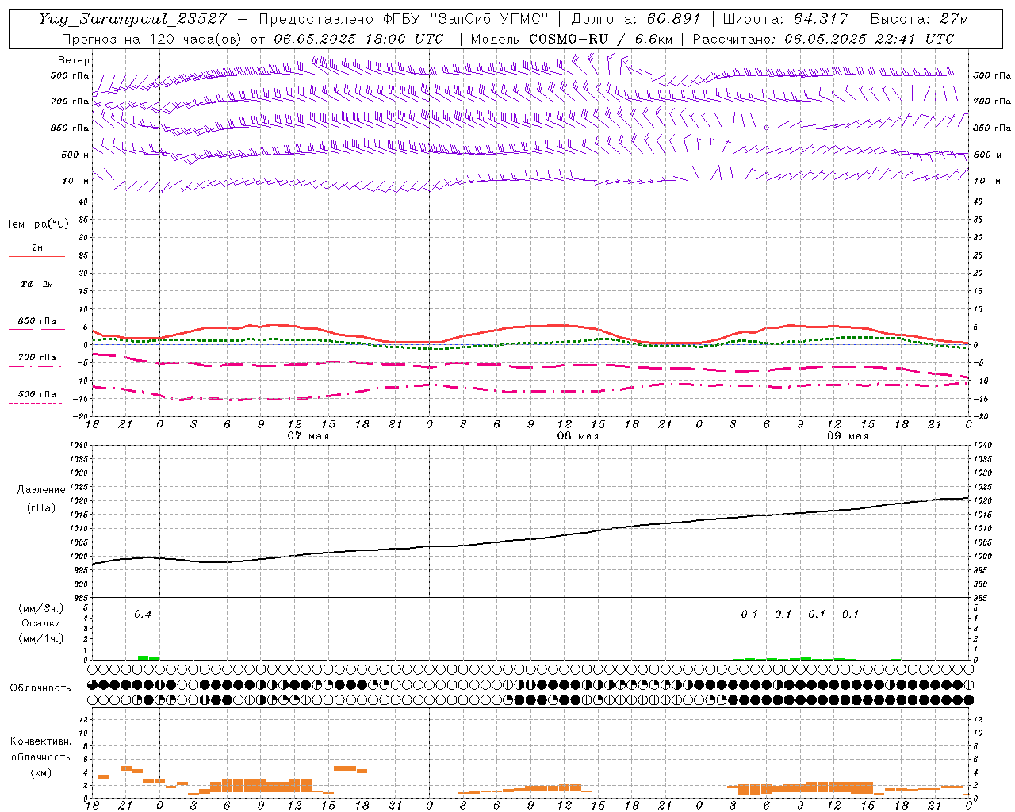Click the 1040 value on left pressure axis
Viewport: 1015px width, 812px height.
point(79,446)
